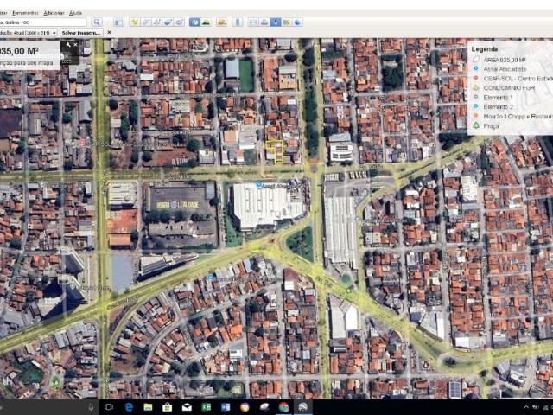Open the Ferramentas menu

pos(25,13)
